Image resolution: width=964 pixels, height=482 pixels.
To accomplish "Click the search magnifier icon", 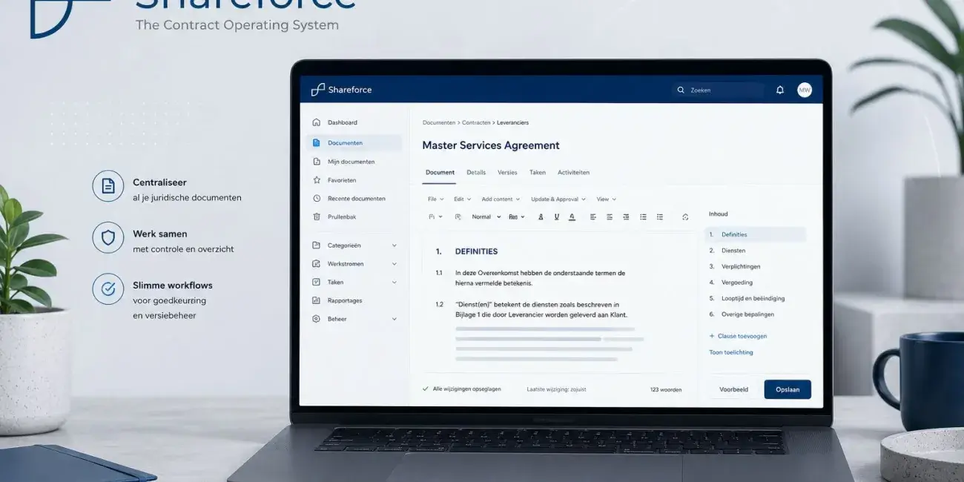I will tap(681, 90).
